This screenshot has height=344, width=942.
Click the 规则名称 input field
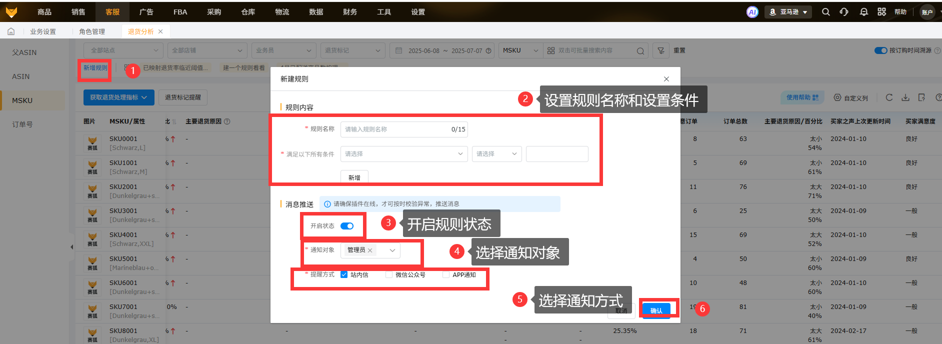pos(404,129)
